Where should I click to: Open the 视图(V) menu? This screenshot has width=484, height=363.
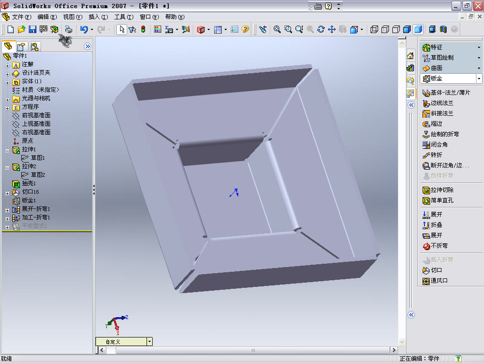pyautogui.click(x=72, y=17)
